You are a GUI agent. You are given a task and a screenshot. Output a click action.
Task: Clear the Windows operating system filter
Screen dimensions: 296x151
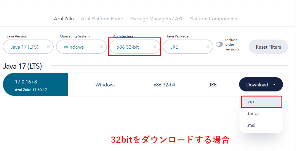pos(102,47)
